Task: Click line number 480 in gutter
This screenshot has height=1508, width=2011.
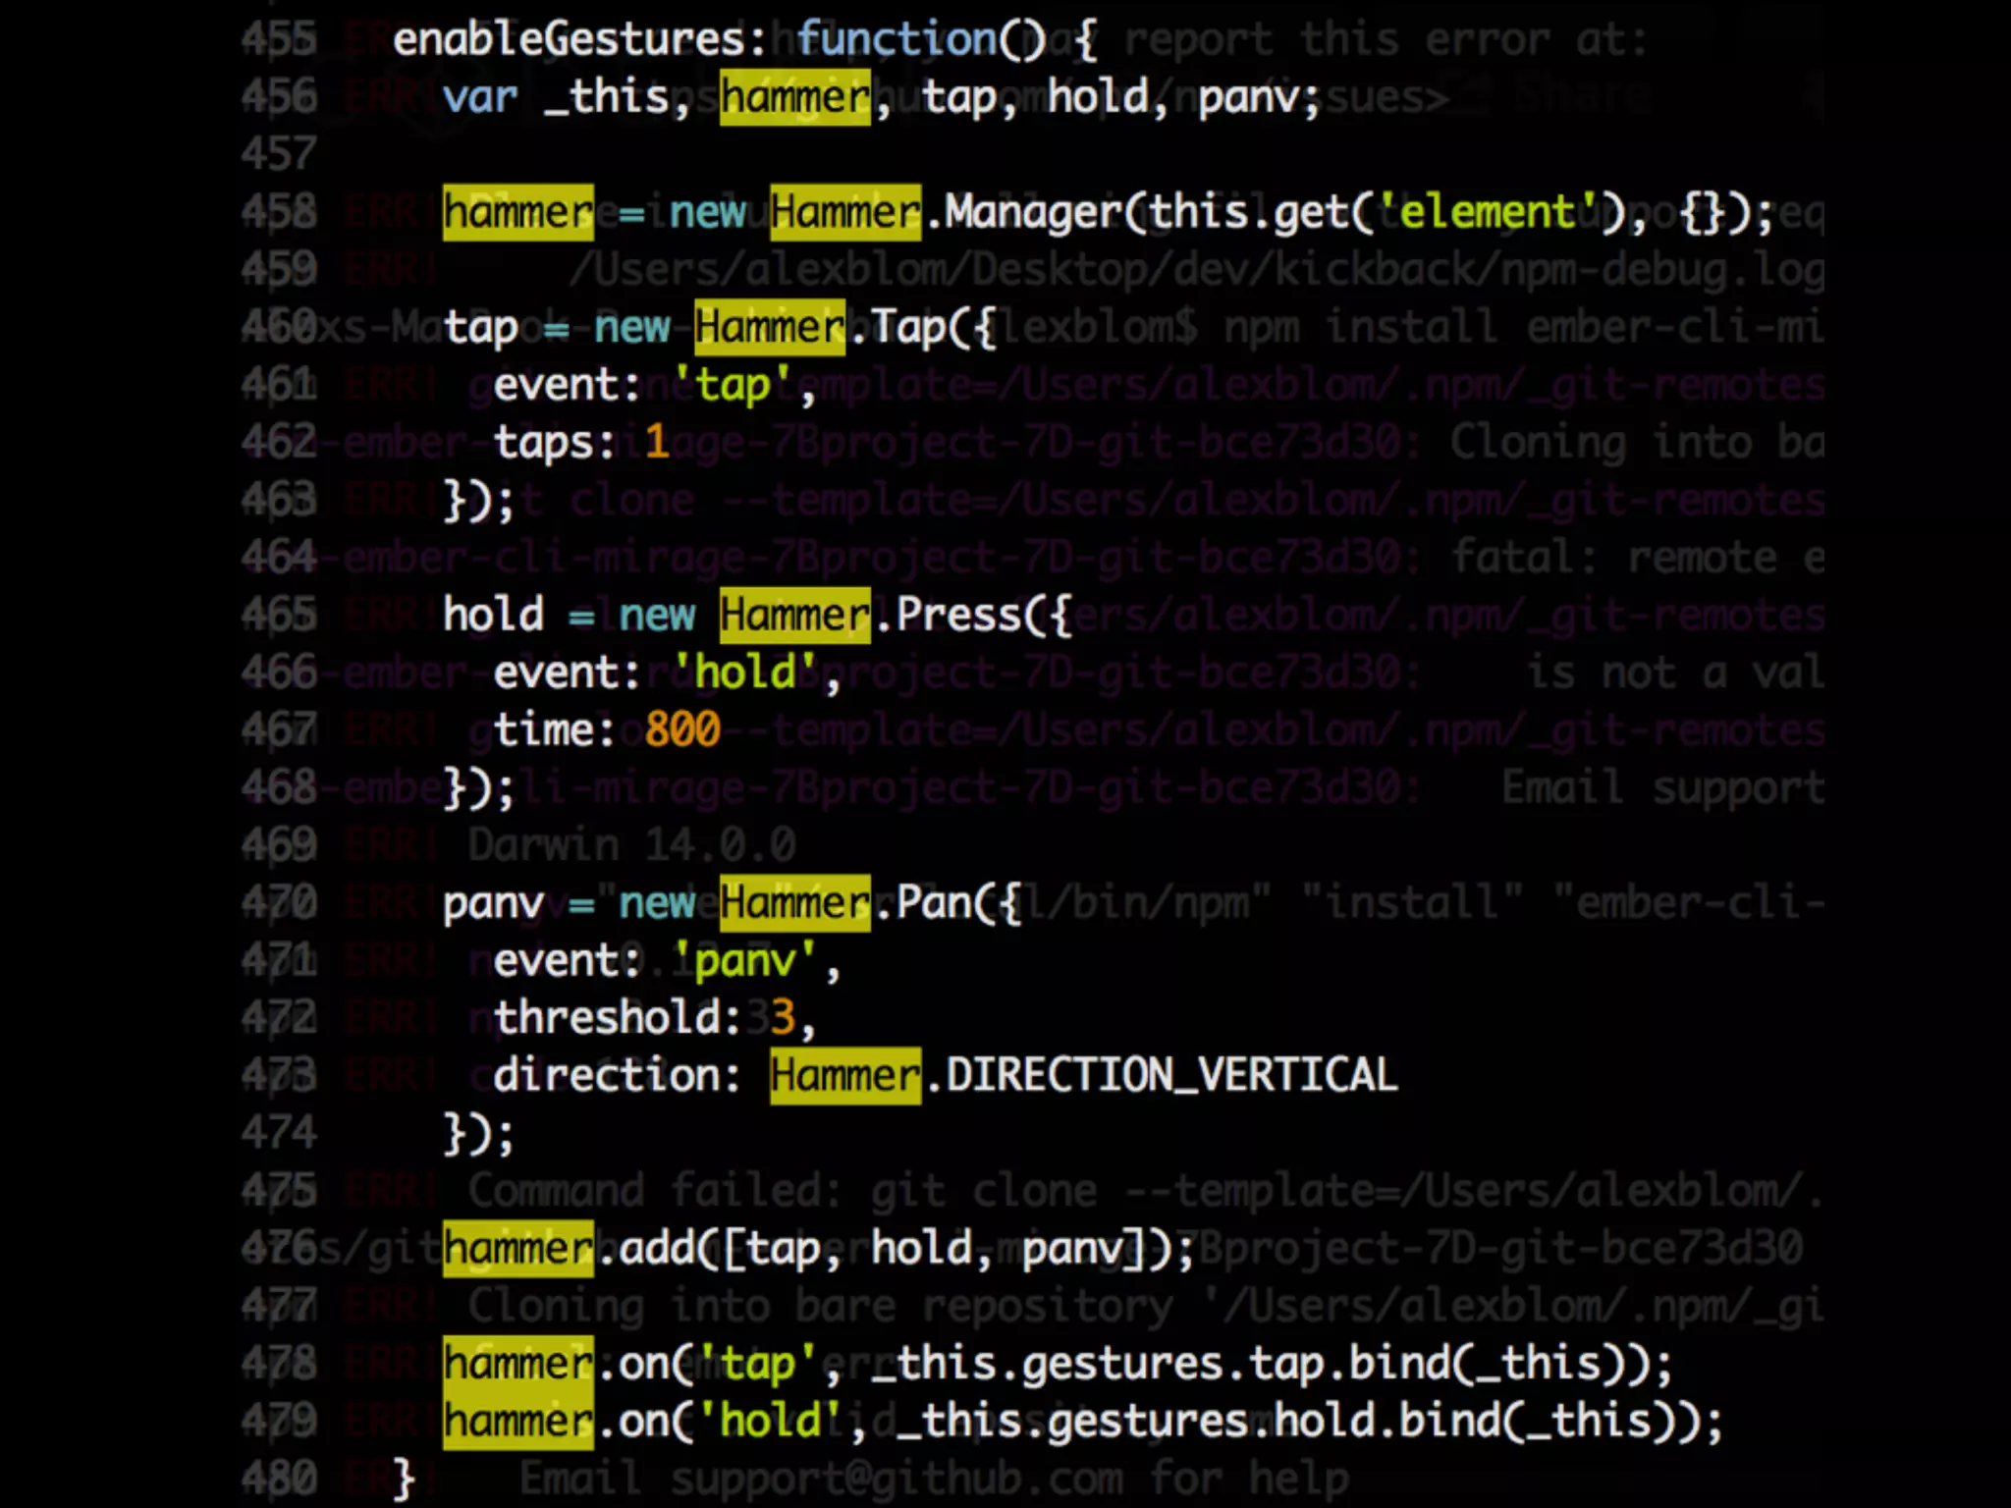Action: (279, 1479)
